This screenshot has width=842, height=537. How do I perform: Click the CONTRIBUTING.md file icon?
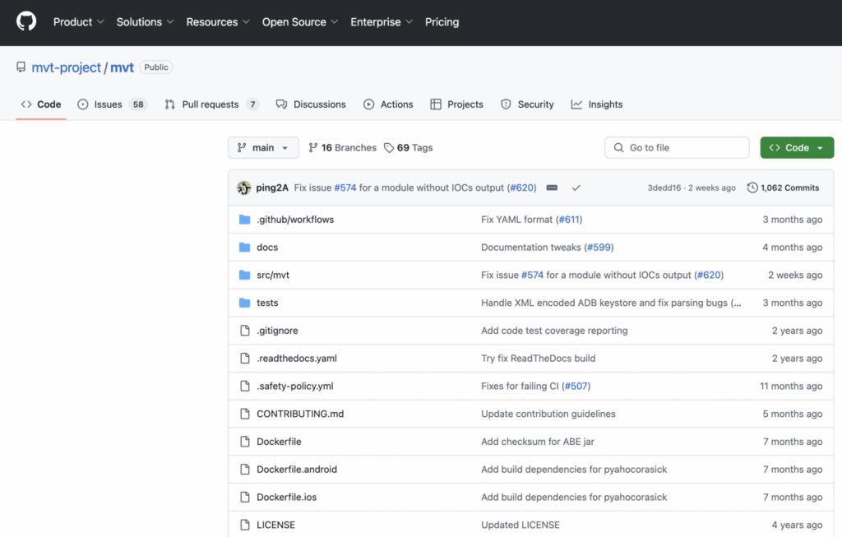[245, 414]
